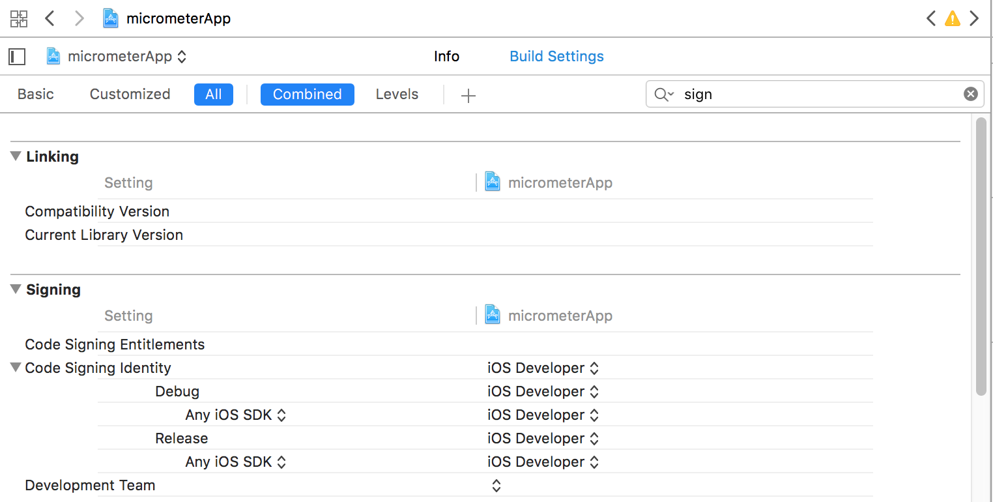Collapse the Code Signing Identity row
The width and height of the screenshot is (993, 502).
pos(16,368)
